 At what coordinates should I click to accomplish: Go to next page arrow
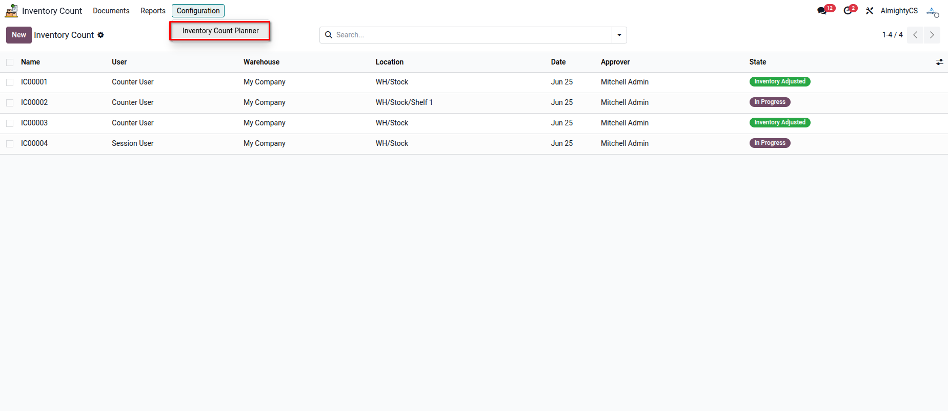click(932, 35)
